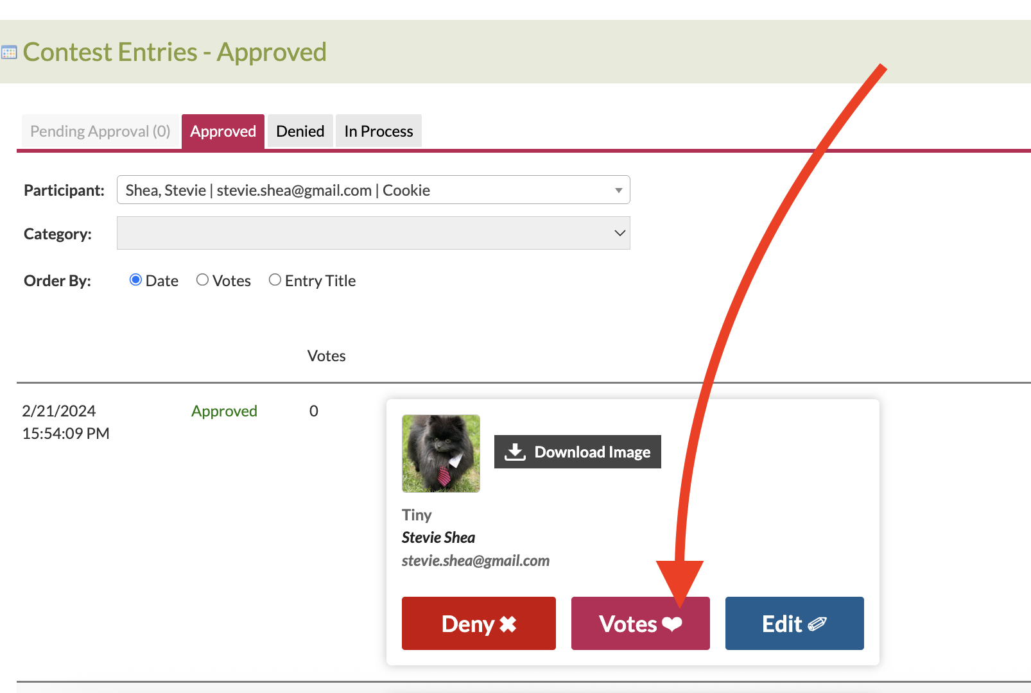
Task: Click the pencil icon on Edit button
Action: coord(817,624)
